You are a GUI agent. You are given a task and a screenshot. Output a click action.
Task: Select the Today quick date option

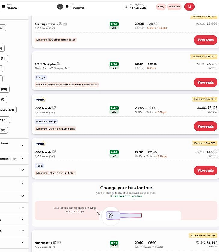click(161, 6)
